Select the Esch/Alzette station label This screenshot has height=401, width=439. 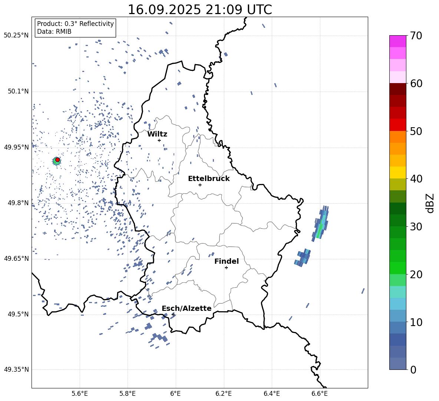click(187, 308)
